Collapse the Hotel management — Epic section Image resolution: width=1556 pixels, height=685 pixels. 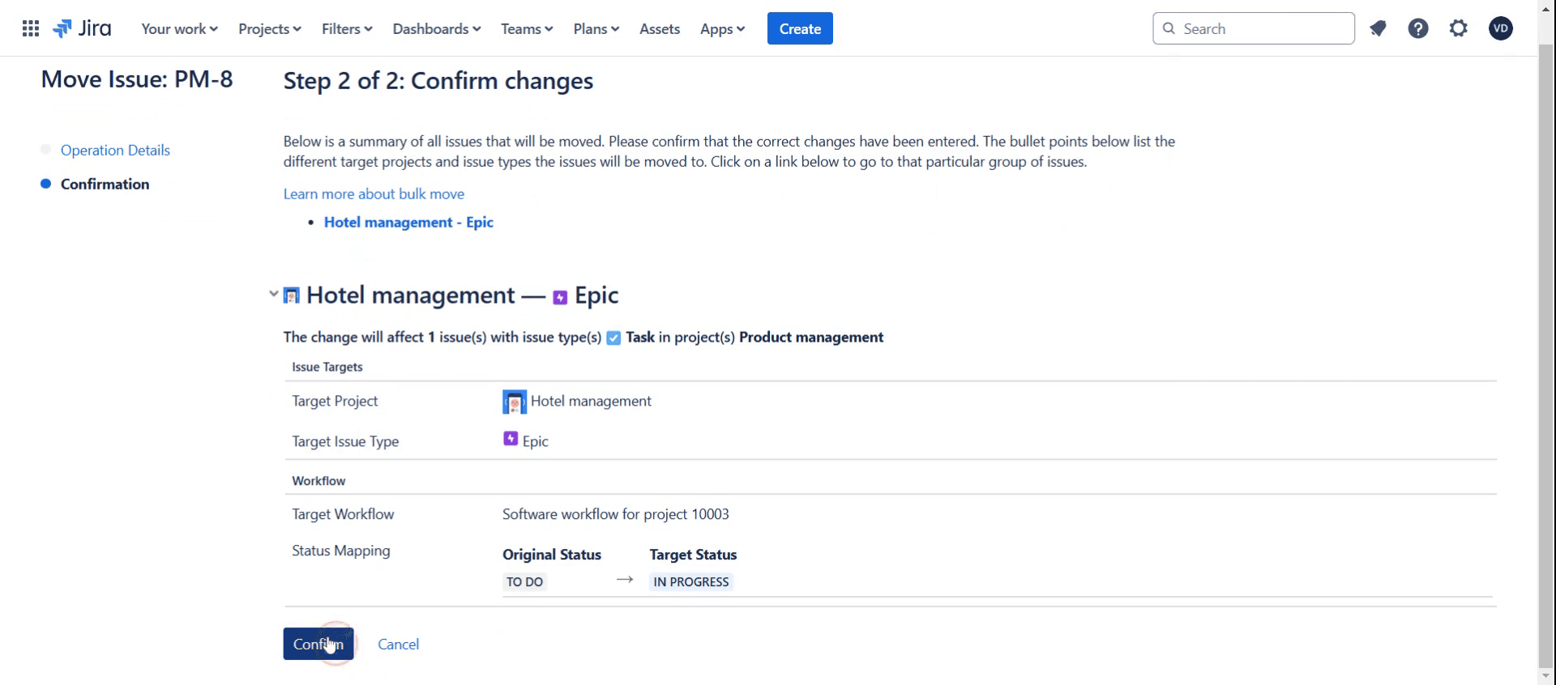click(x=273, y=294)
